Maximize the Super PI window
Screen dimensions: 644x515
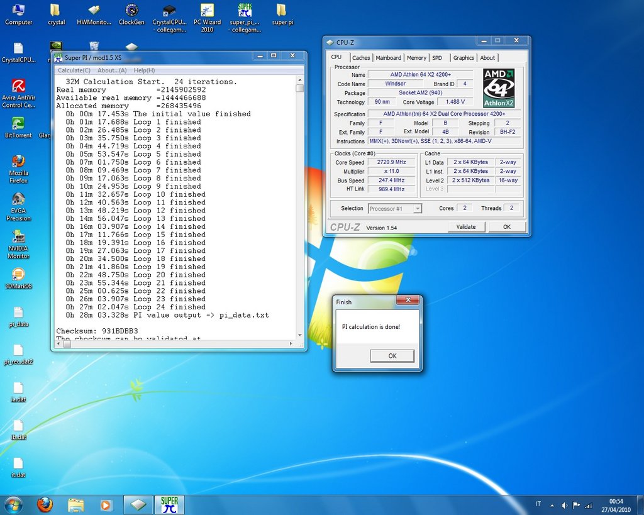click(x=274, y=55)
